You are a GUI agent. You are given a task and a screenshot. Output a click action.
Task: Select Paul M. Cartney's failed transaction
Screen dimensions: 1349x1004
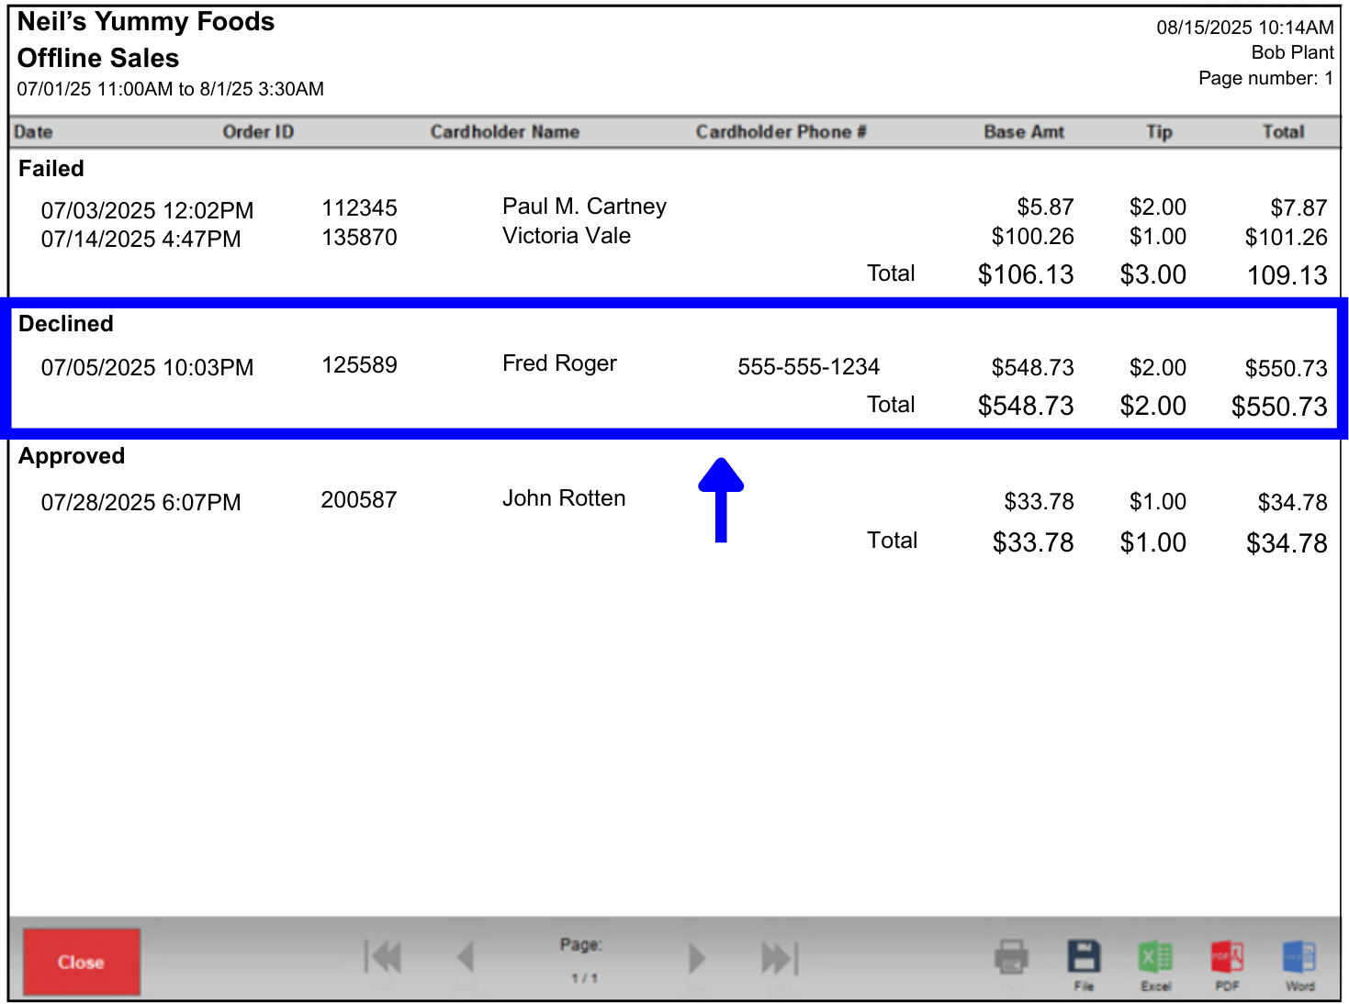pos(584,207)
